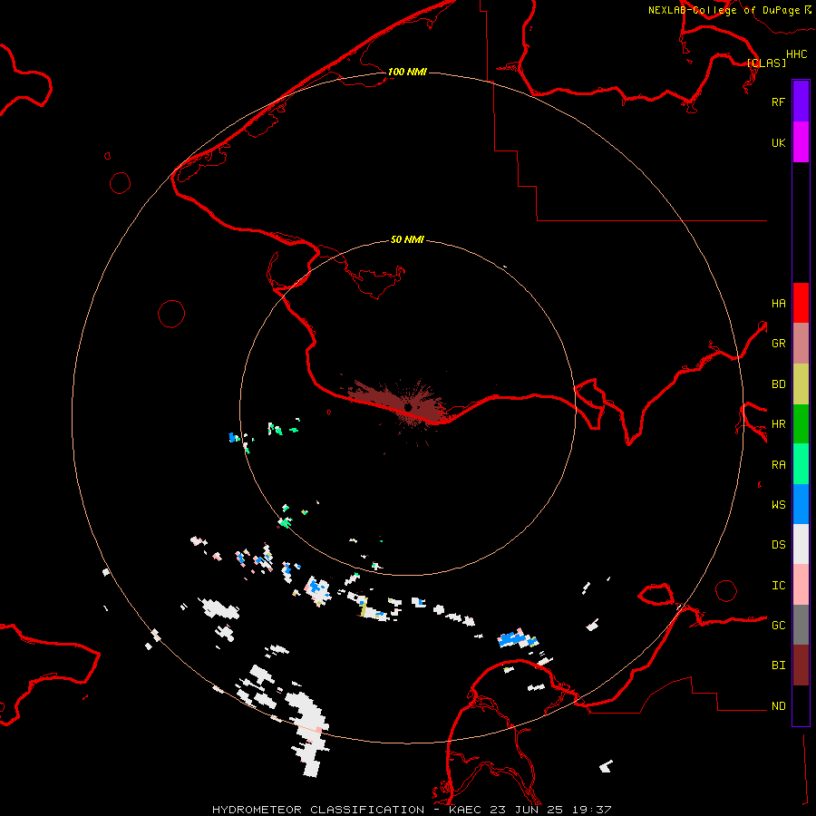
Task: Click the RA legend label
Action: click(x=778, y=465)
